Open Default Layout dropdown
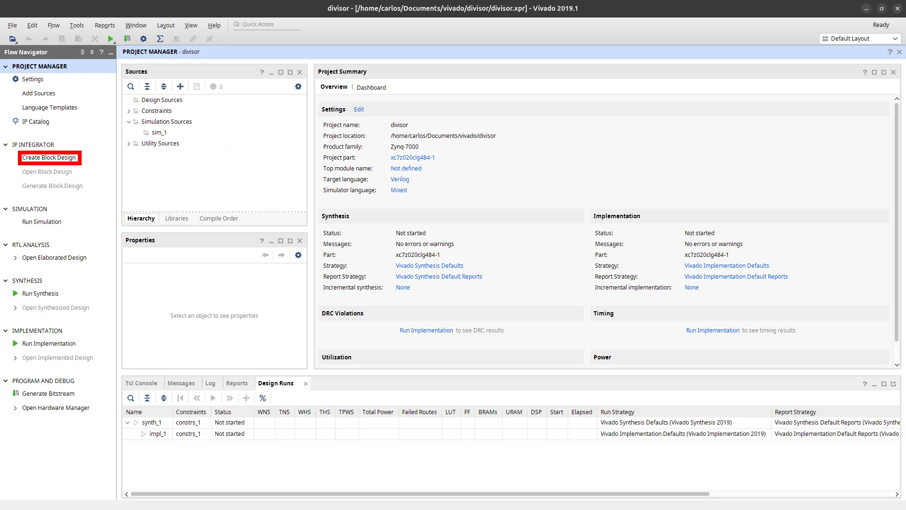 [x=860, y=39]
